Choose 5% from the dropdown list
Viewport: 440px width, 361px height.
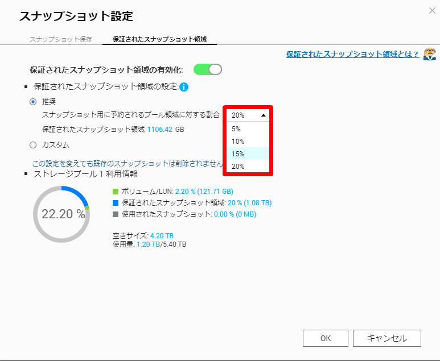click(248, 129)
